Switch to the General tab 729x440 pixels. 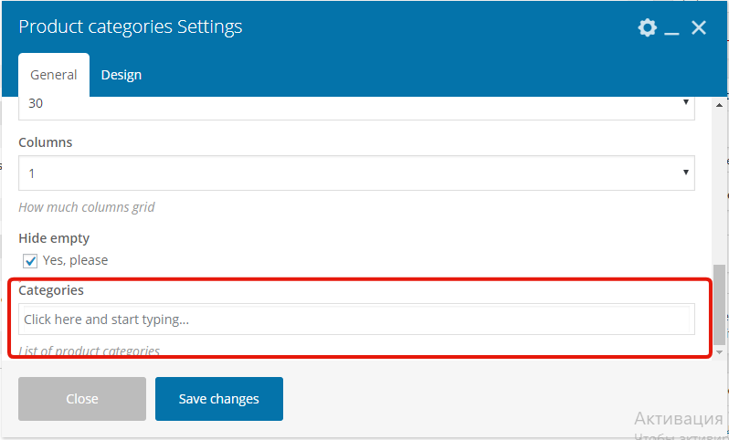tap(53, 75)
